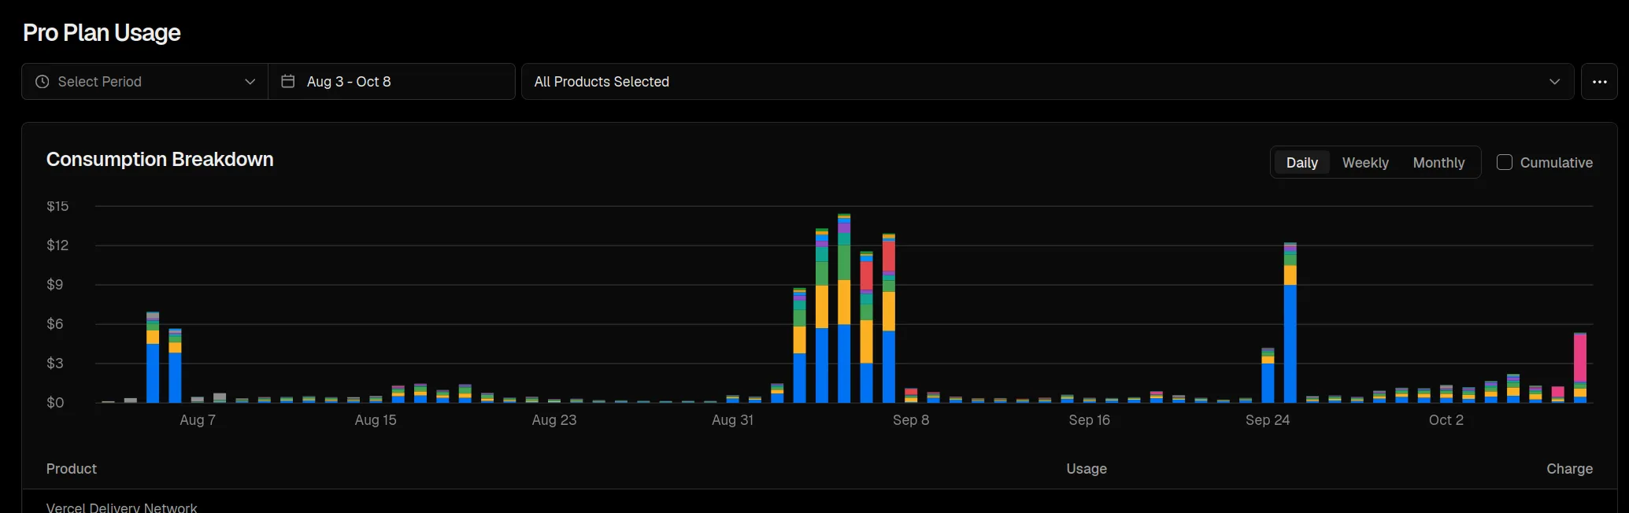This screenshot has height=513, width=1629.
Task: Click the $9 y-axis label
Action: [x=55, y=285]
